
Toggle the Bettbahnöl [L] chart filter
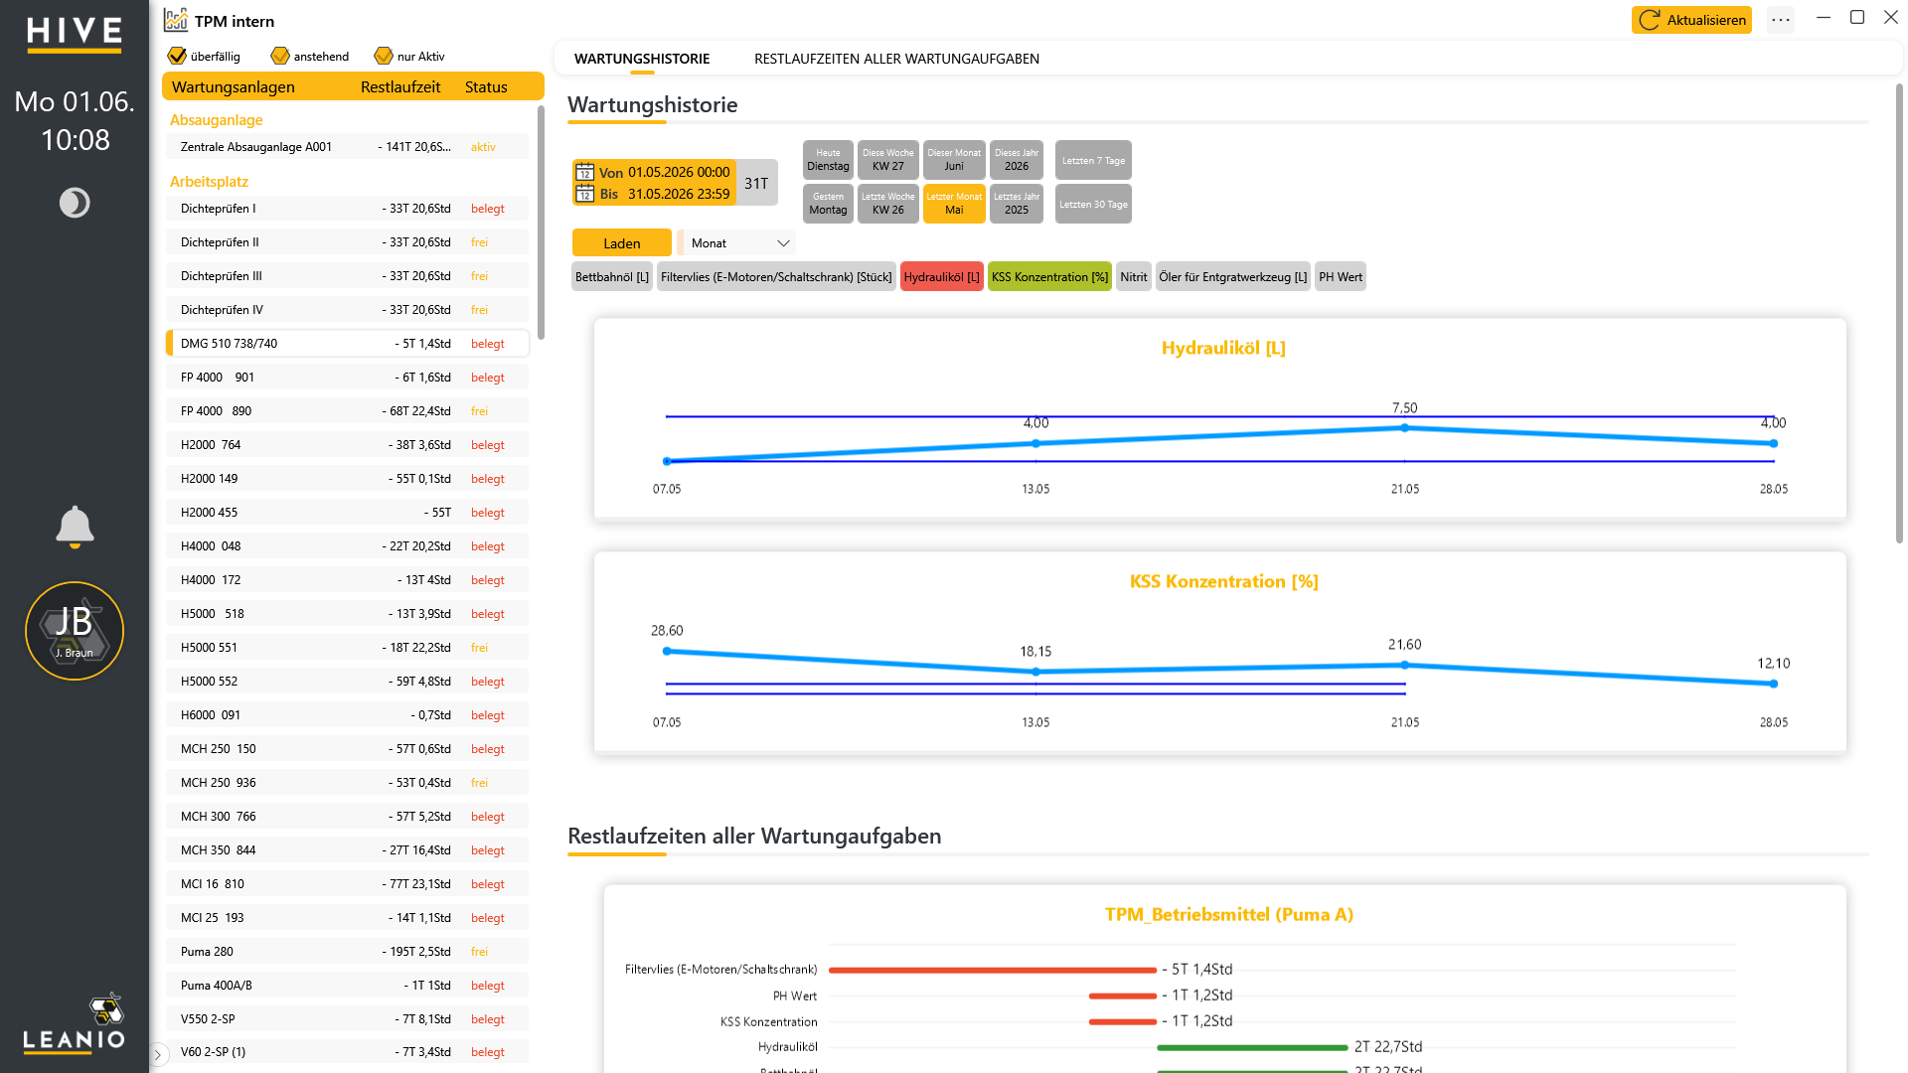612,277
